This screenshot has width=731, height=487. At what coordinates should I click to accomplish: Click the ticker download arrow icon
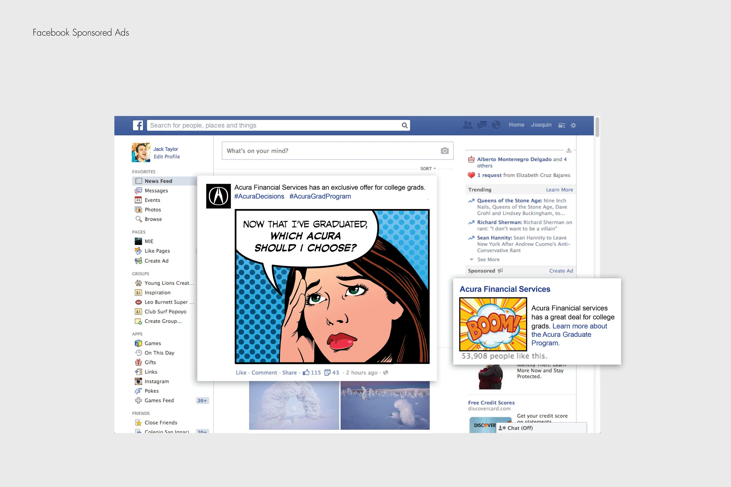pos(569,150)
